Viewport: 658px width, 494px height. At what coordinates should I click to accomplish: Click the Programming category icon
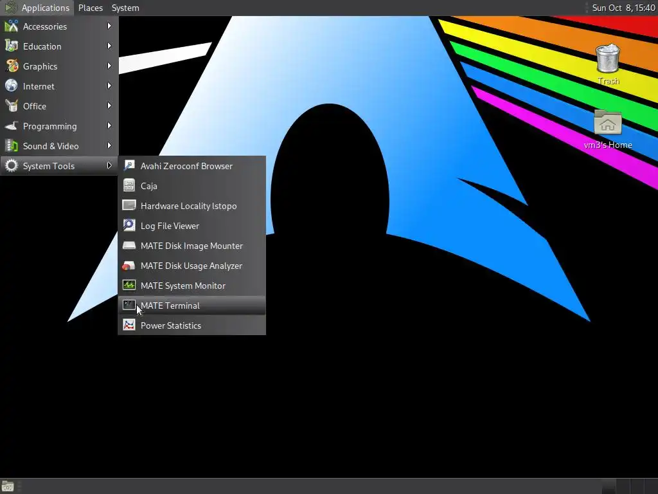click(x=12, y=126)
